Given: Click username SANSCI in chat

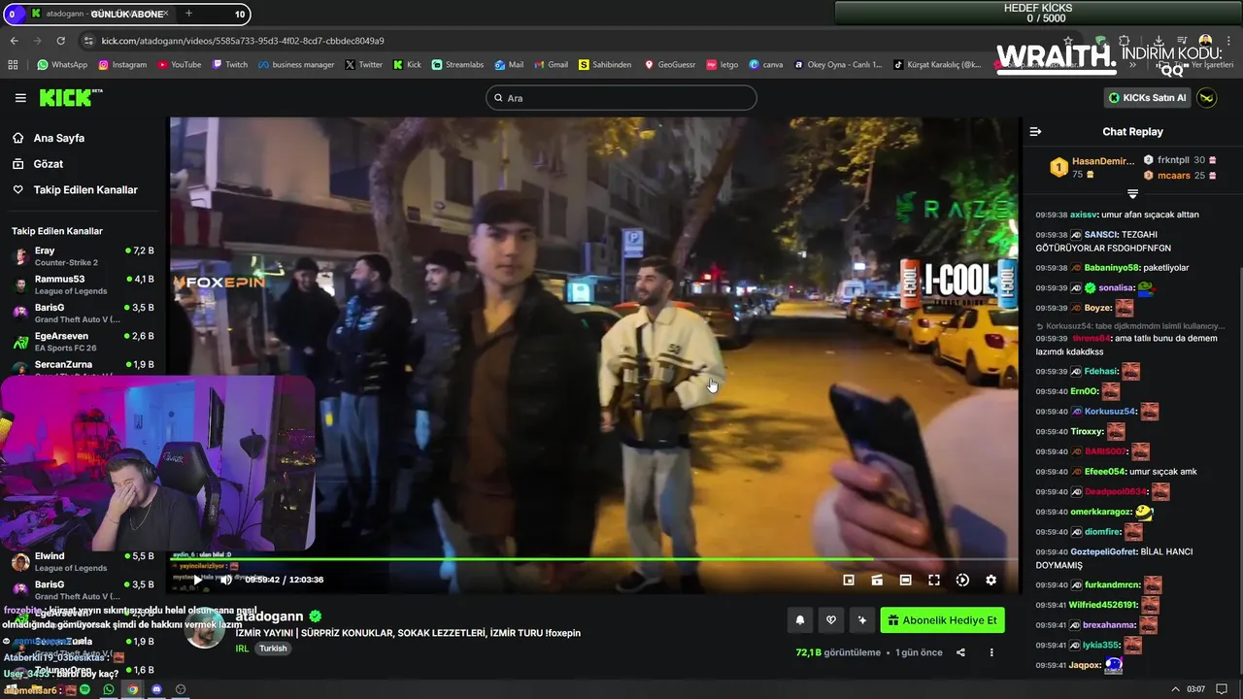Looking at the screenshot, I should click(1101, 234).
